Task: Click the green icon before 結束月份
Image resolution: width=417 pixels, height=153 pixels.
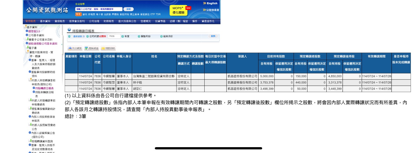Action: pyautogui.click(x=161, y=36)
